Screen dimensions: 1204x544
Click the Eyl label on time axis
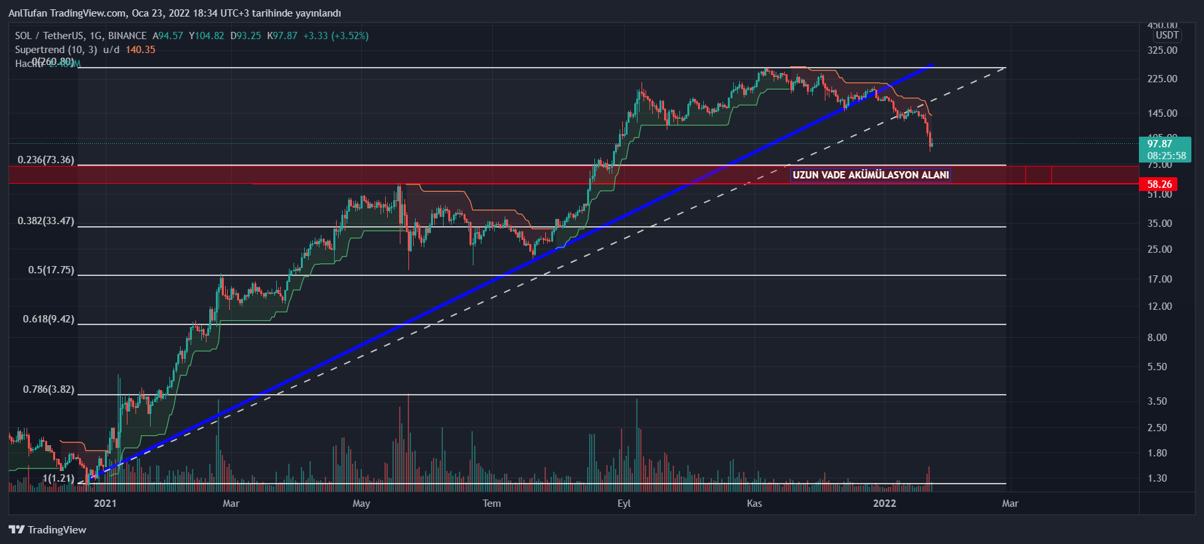click(624, 504)
